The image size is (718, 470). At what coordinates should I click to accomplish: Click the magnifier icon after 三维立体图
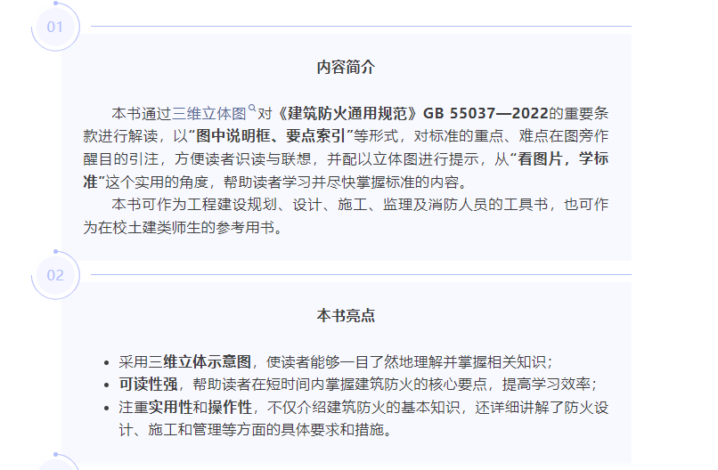(252, 109)
